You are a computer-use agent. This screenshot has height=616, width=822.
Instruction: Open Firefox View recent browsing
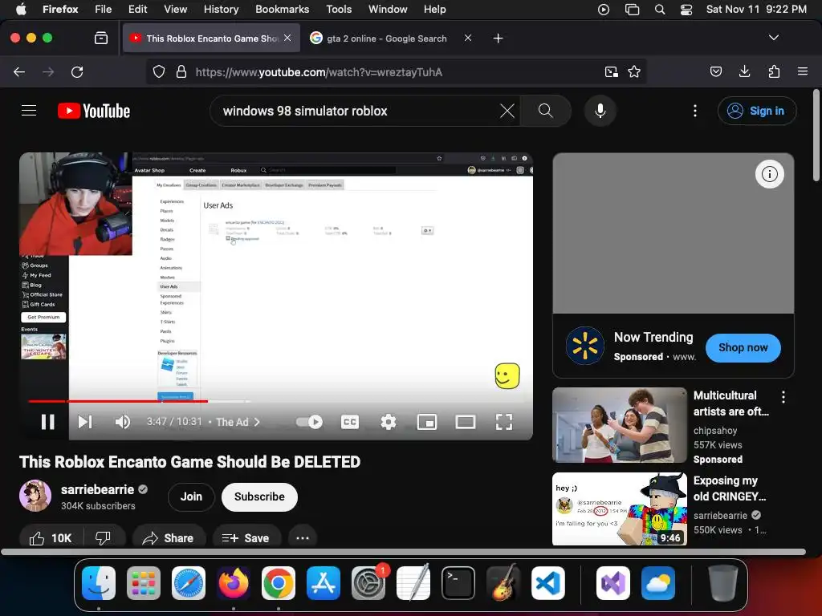[100, 38]
